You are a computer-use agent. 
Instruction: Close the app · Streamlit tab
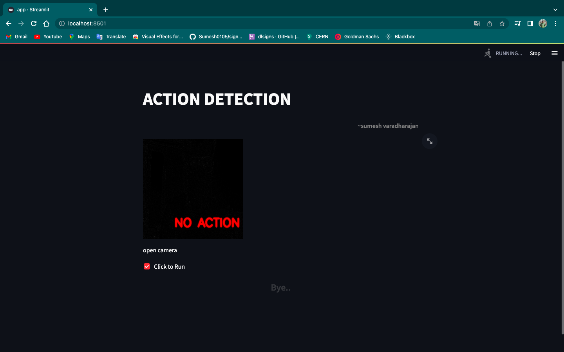[x=91, y=10]
